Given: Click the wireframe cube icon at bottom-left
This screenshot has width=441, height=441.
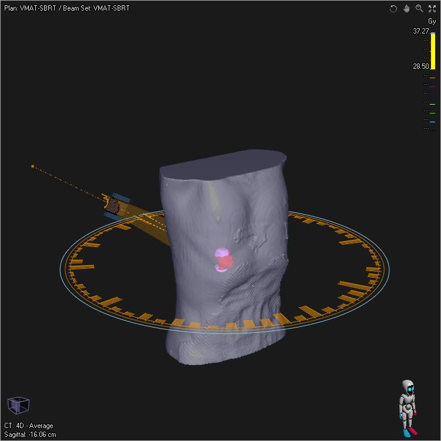Looking at the screenshot, I should [x=18, y=405].
